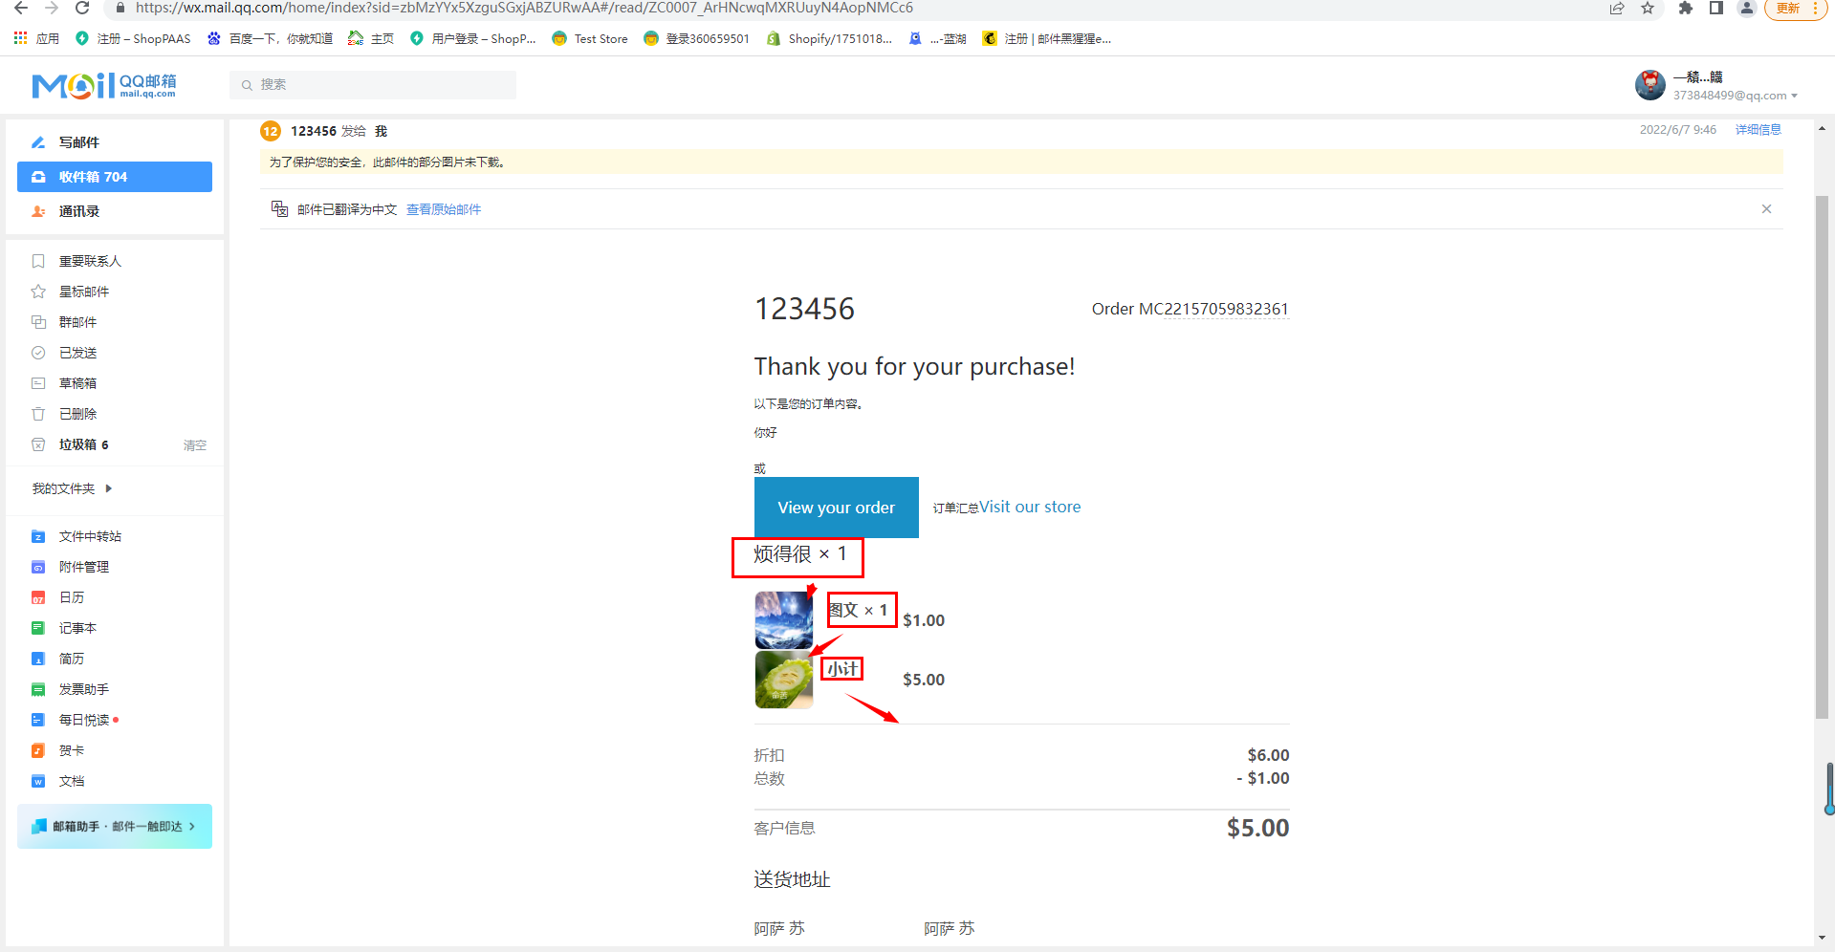Viewport: 1835px width, 952px height.
Task: Follow the Visit our store link
Action: click(x=1029, y=507)
